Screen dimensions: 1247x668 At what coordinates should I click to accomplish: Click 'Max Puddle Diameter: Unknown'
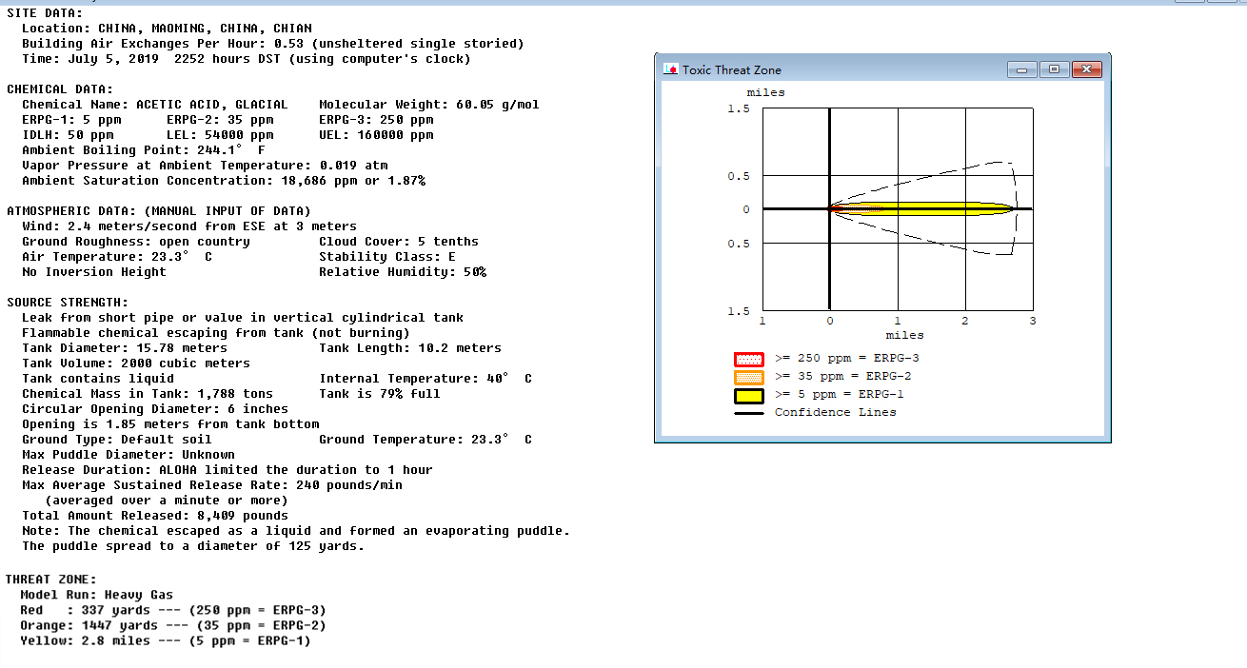tap(129, 455)
